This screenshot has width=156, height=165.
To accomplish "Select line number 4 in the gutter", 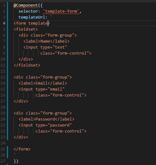I will coord(4,23).
